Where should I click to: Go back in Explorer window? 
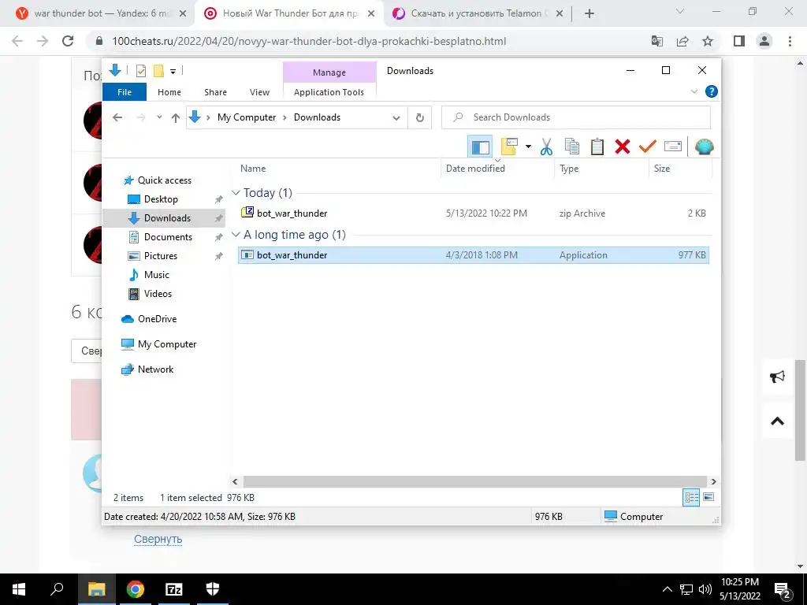[117, 117]
